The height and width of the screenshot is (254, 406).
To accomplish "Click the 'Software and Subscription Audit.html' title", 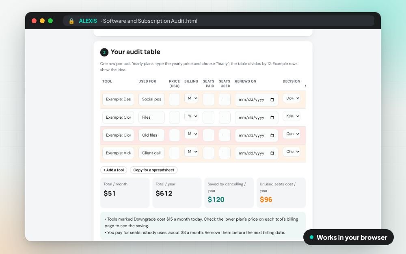I will [150, 21].
